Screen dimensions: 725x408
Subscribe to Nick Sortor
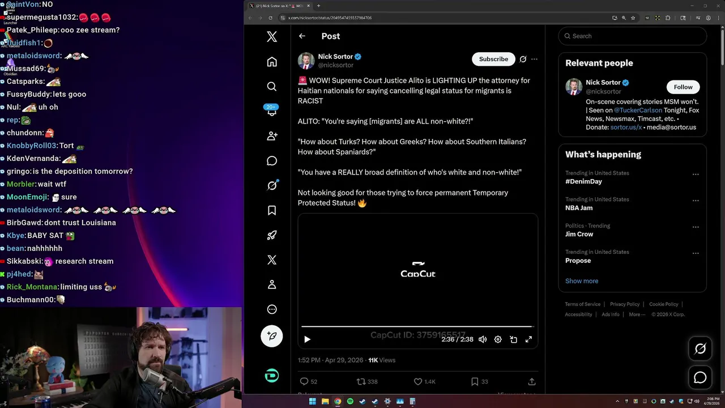coord(493,59)
